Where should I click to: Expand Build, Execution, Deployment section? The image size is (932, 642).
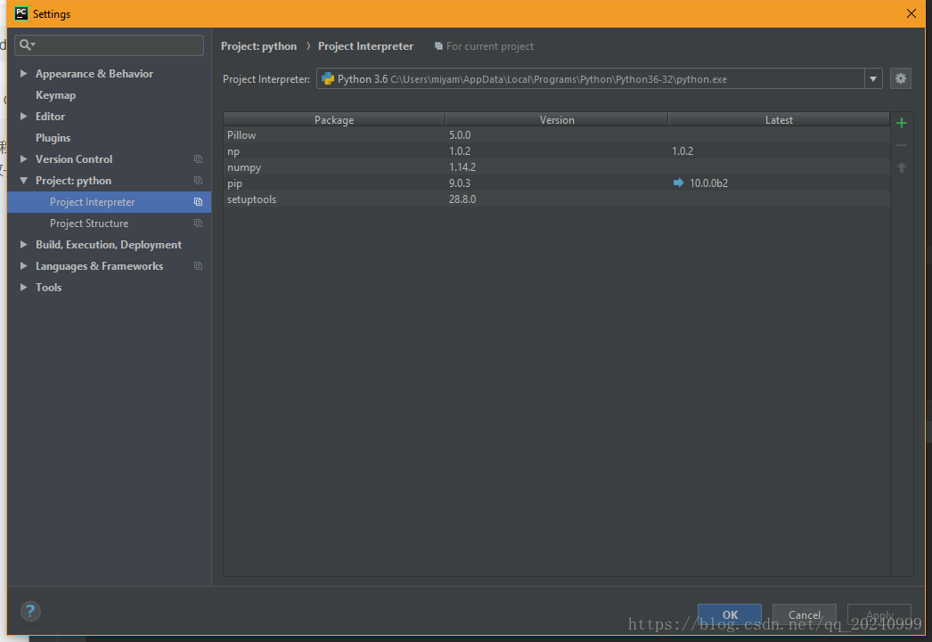pyautogui.click(x=24, y=245)
